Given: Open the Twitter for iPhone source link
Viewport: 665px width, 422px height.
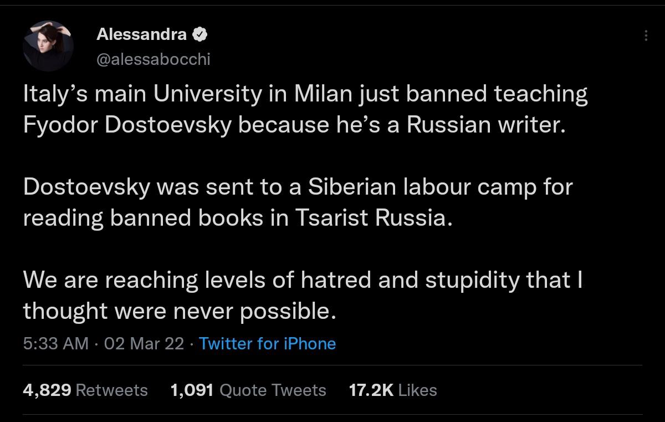Looking at the screenshot, I should pos(267,344).
